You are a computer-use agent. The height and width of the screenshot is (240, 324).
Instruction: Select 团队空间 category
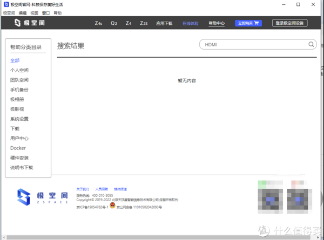coord(19,80)
